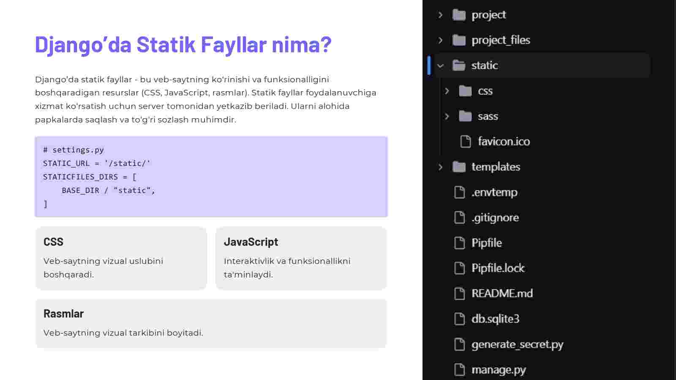Collapse the static folder chevron
676x380 pixels.
(441, 65)
